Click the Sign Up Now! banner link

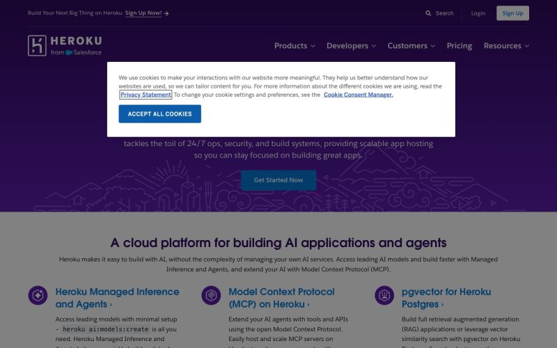pos(143,13)
